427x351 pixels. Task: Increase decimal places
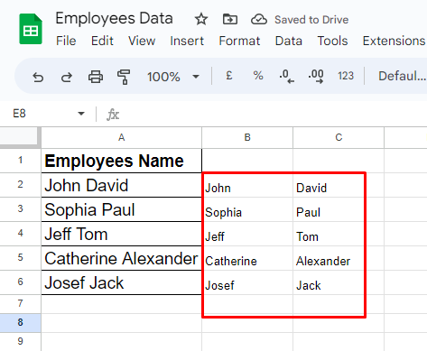click(x=316, y=76)
